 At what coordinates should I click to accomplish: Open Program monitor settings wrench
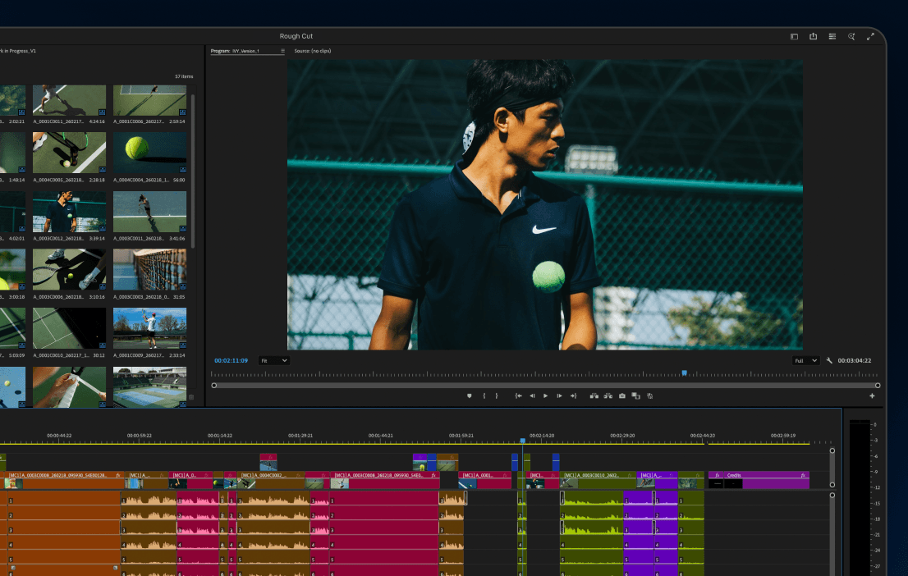(829, 361)
